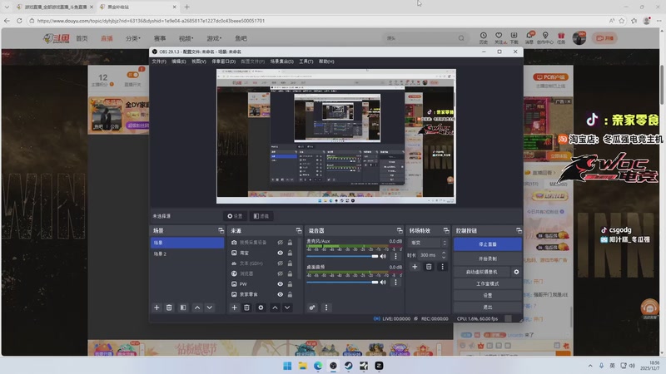666x374 pixels.
Task: Move selected scene up in Scenes panel
Action: point(197,308)
